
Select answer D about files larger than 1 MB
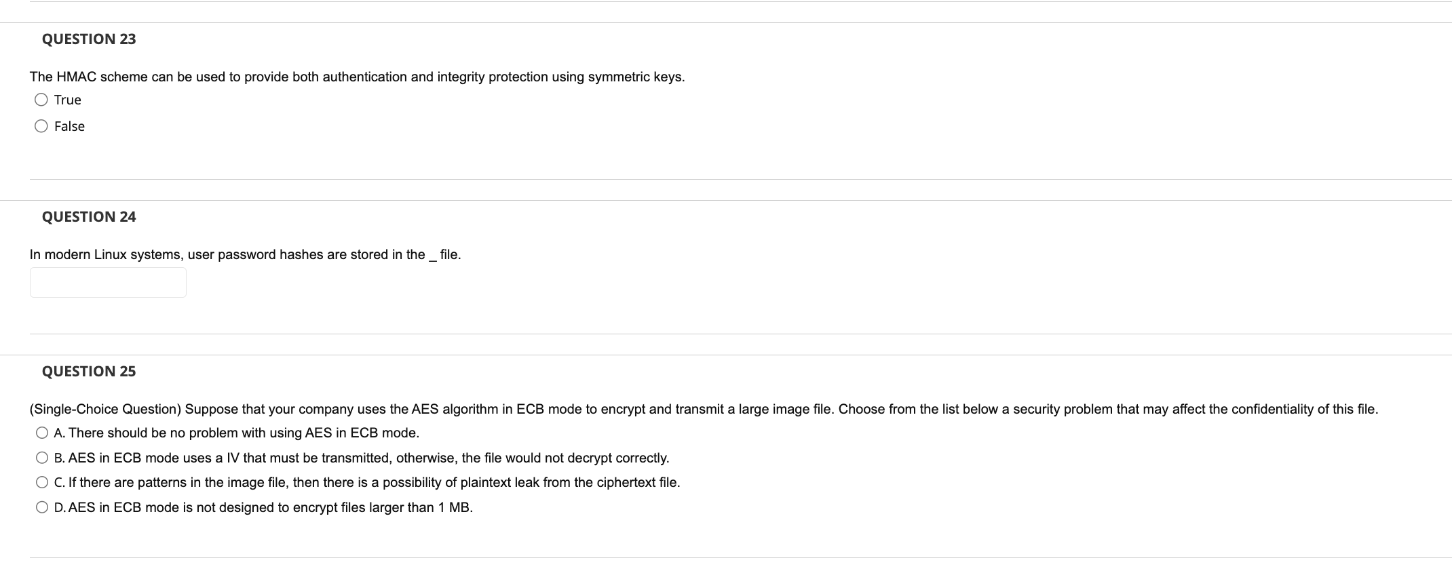point(41,507)
